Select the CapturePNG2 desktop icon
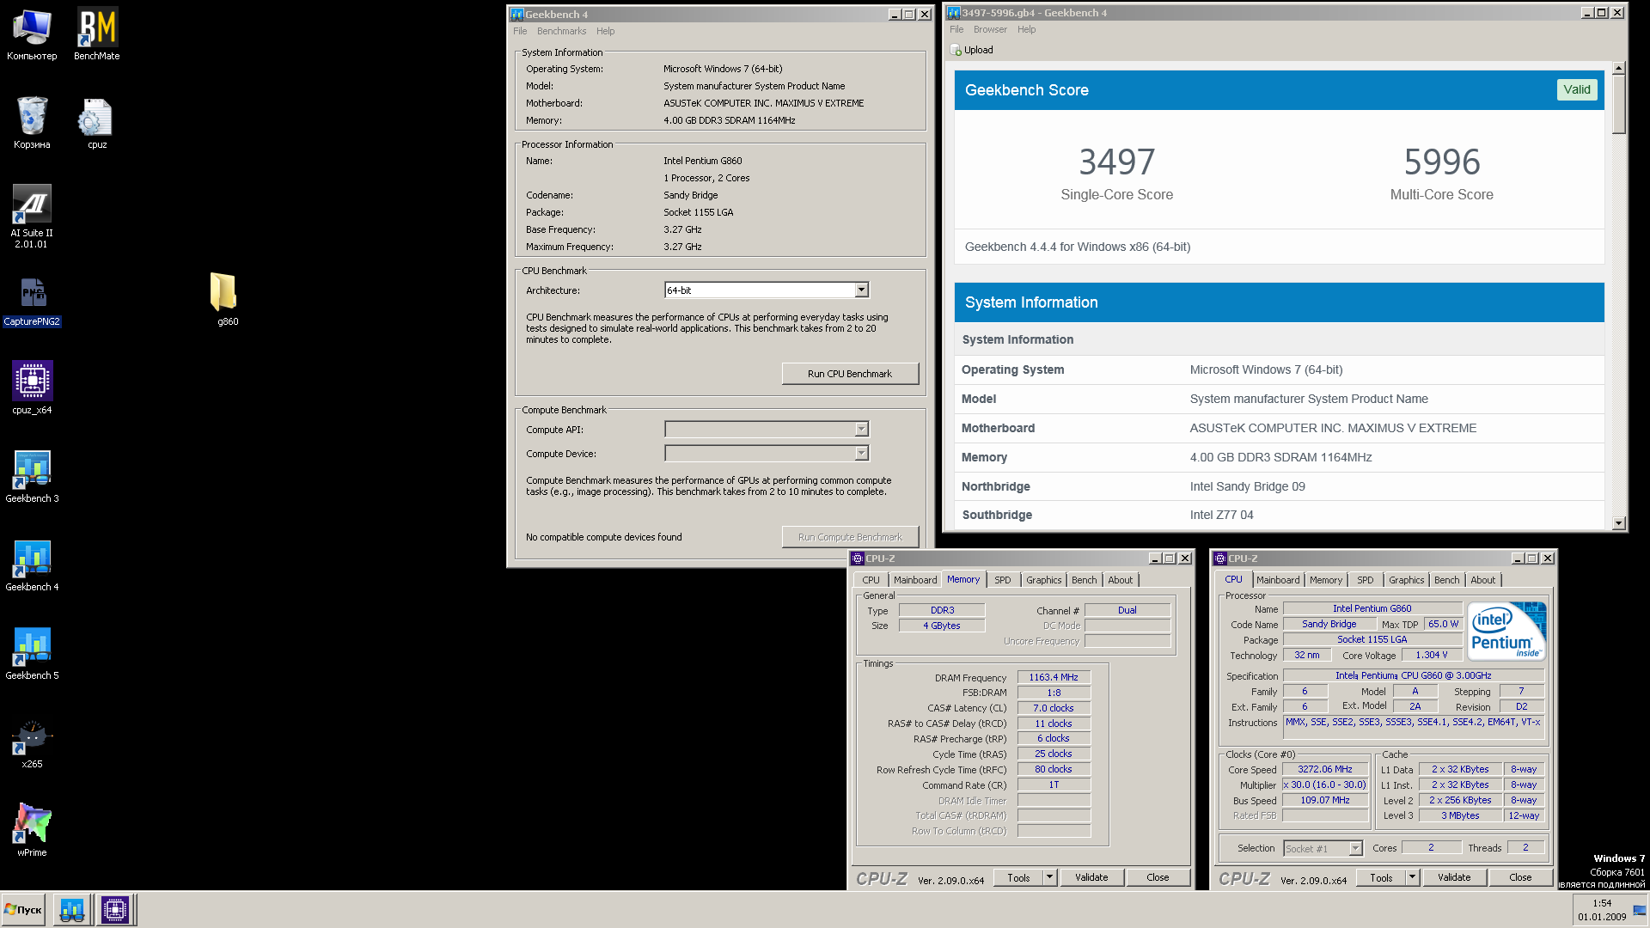Viewport: 1650px width, 928px height. [32, 302]
